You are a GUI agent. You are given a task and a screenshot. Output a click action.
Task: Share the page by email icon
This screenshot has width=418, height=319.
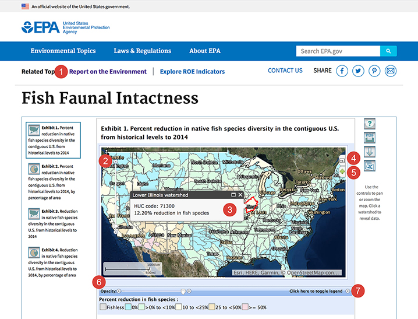(391, 71)
